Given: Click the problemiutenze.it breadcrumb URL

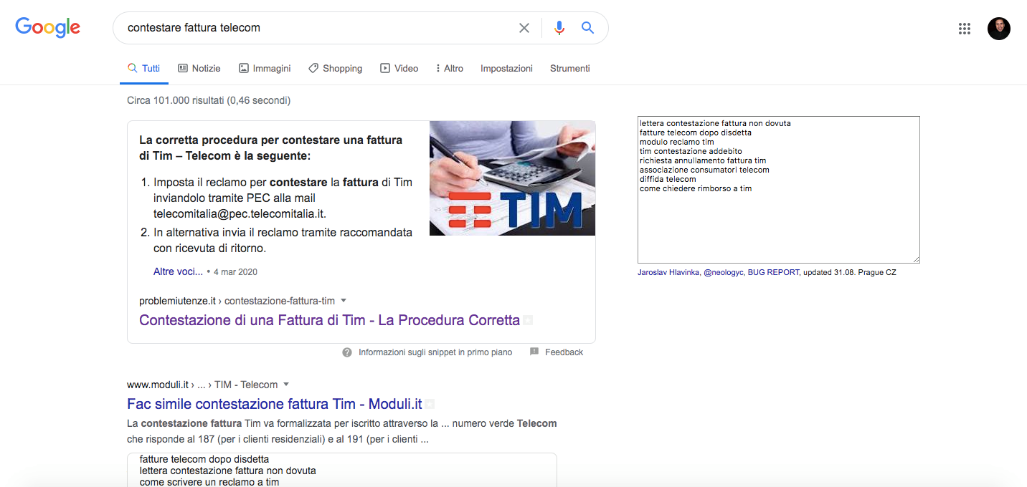Looking at the screenshot, I should click(237, 301).
